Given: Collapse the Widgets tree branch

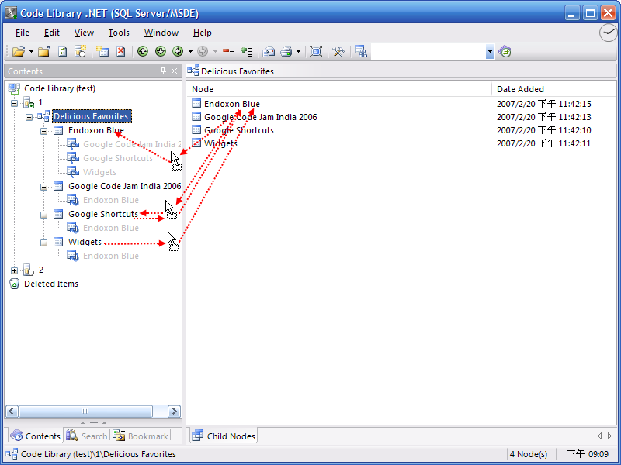Looking at the screenshot, I should coord(44,243).
